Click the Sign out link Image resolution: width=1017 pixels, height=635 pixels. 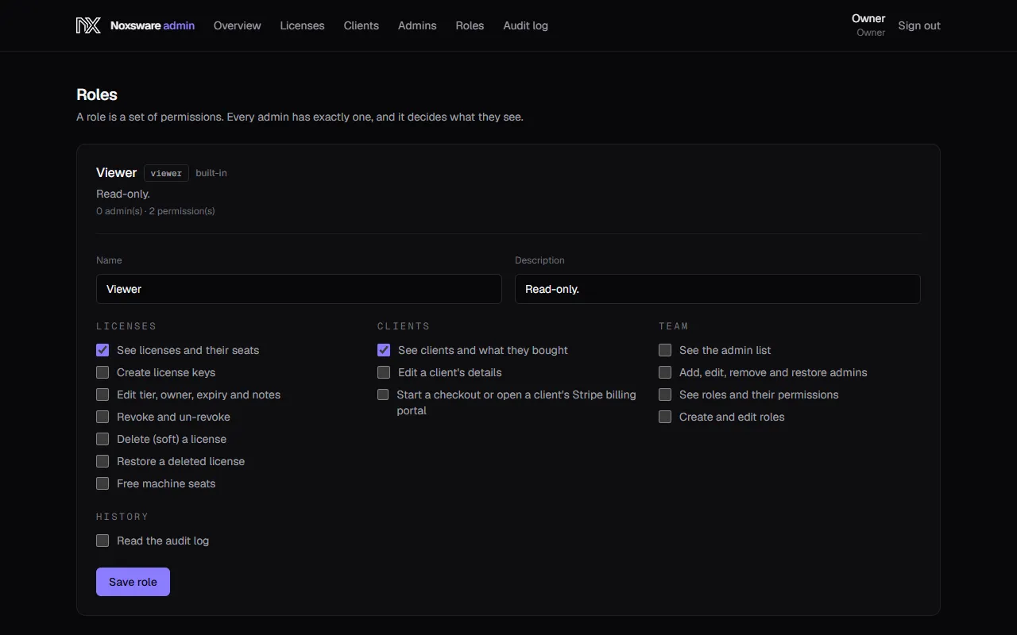tap(919, 25)
